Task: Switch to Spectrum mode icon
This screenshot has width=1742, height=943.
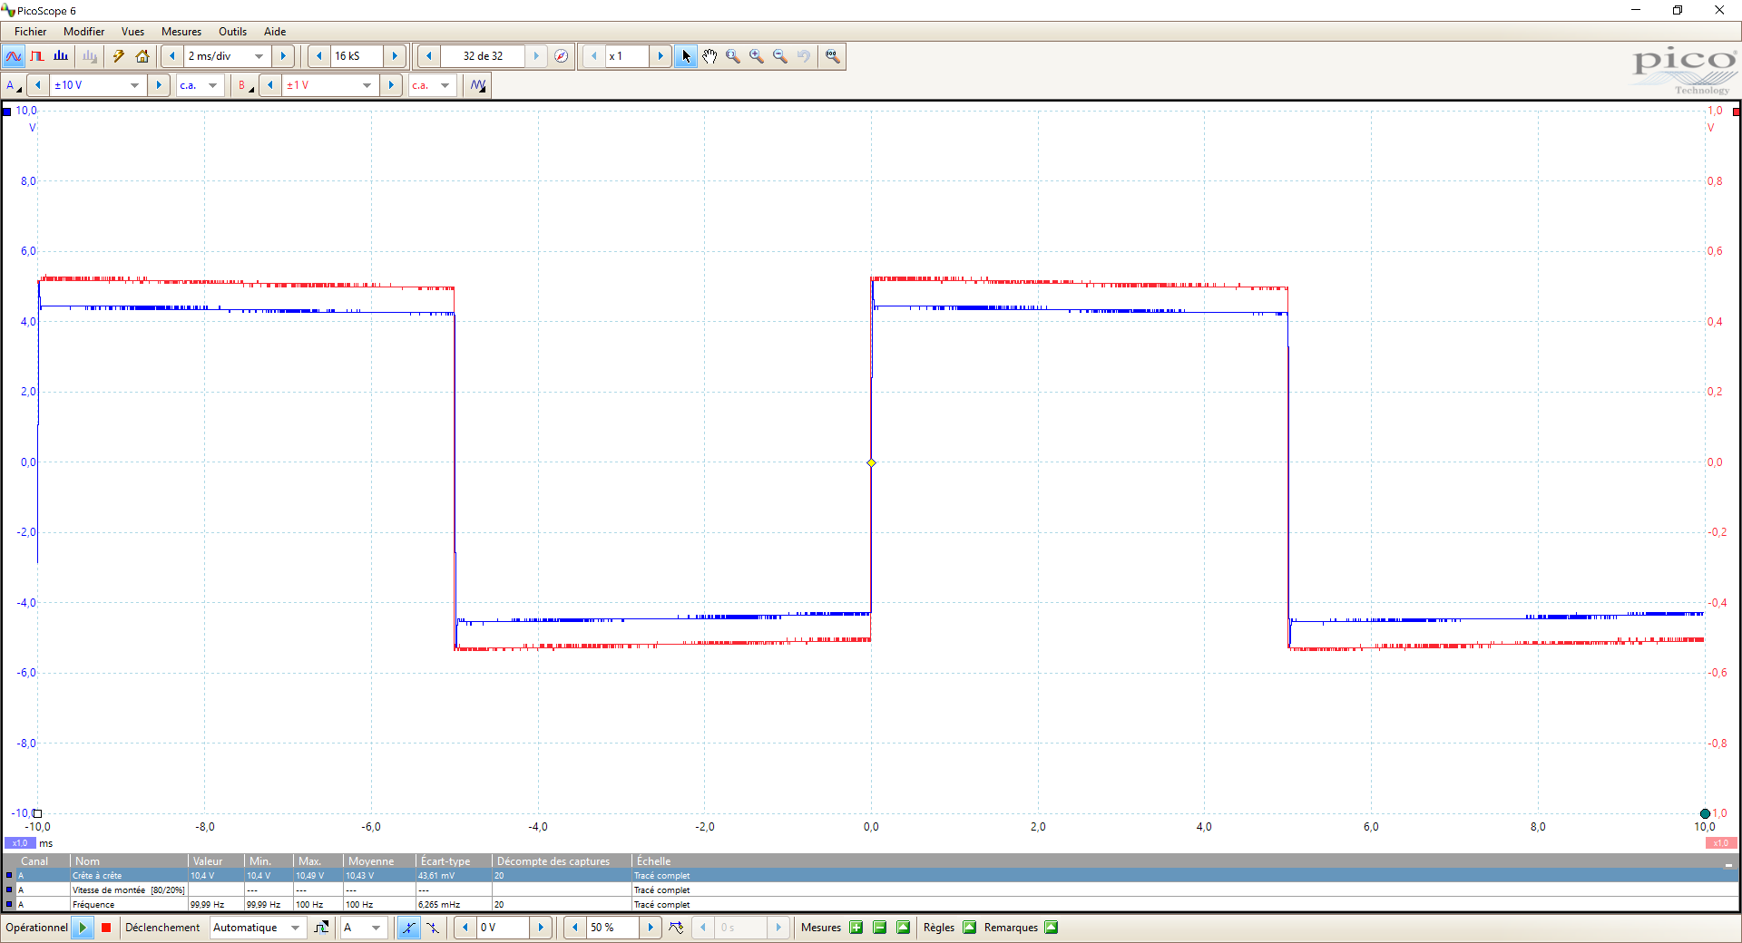Action: coord(61,56)
